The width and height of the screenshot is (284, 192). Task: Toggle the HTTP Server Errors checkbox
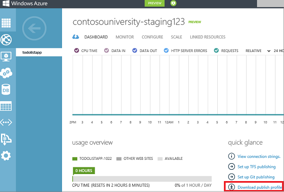[x=166, y=51]
